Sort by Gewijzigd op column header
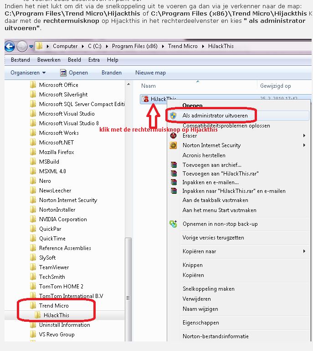The width and height of the screenshot is (313, 351). click(x=275, y=86)
